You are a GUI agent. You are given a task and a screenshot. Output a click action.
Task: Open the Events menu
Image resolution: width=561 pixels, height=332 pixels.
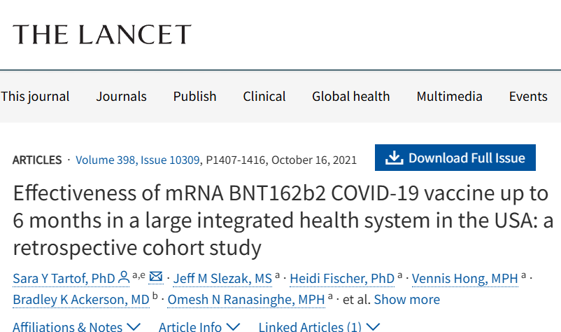tap(528, 97)
